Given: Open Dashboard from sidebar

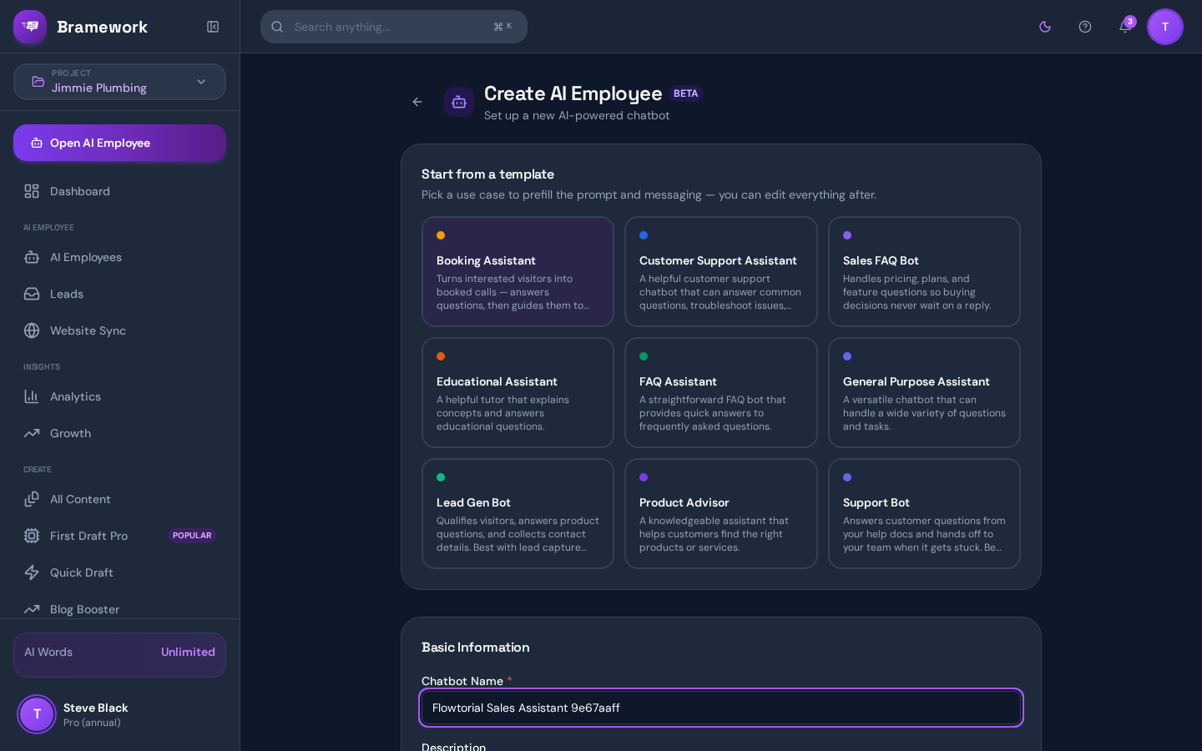Looking at the screenshot, I should point(119,191).
